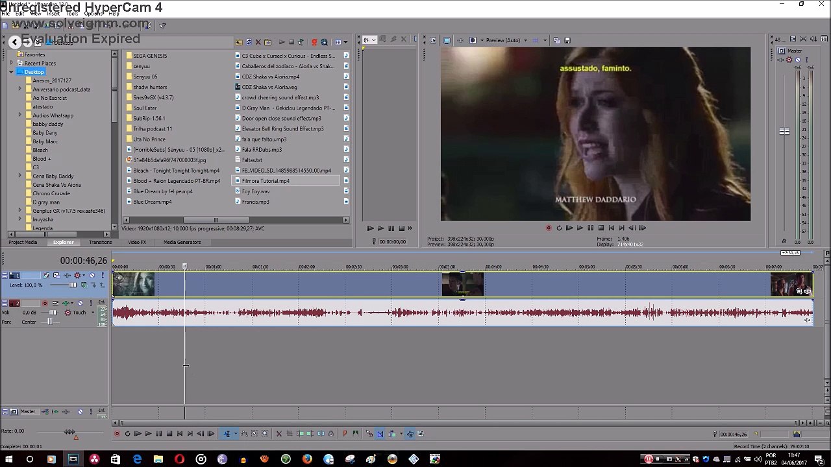This screenshot has width=831, height=467.
Task: Go to start in preview transport
Action: point(611,228)
